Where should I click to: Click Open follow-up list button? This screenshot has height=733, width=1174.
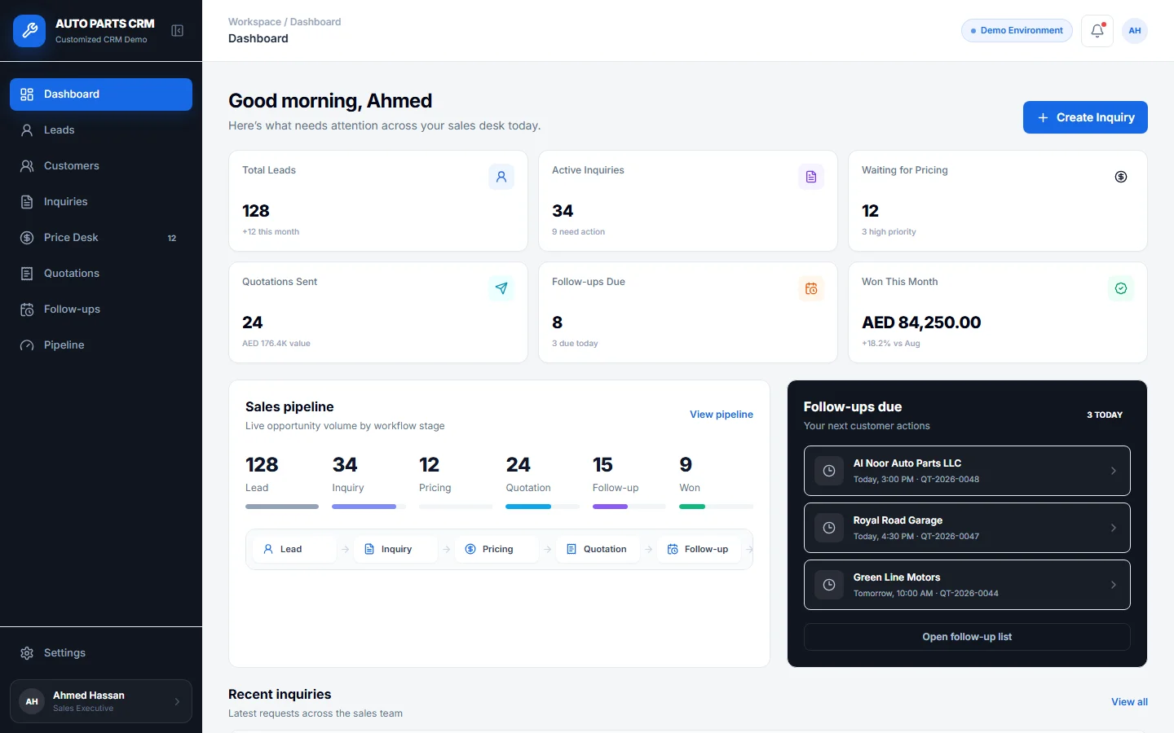[967, 637]
